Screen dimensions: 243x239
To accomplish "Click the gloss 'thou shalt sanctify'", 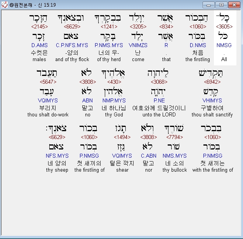I will [212, 115].
